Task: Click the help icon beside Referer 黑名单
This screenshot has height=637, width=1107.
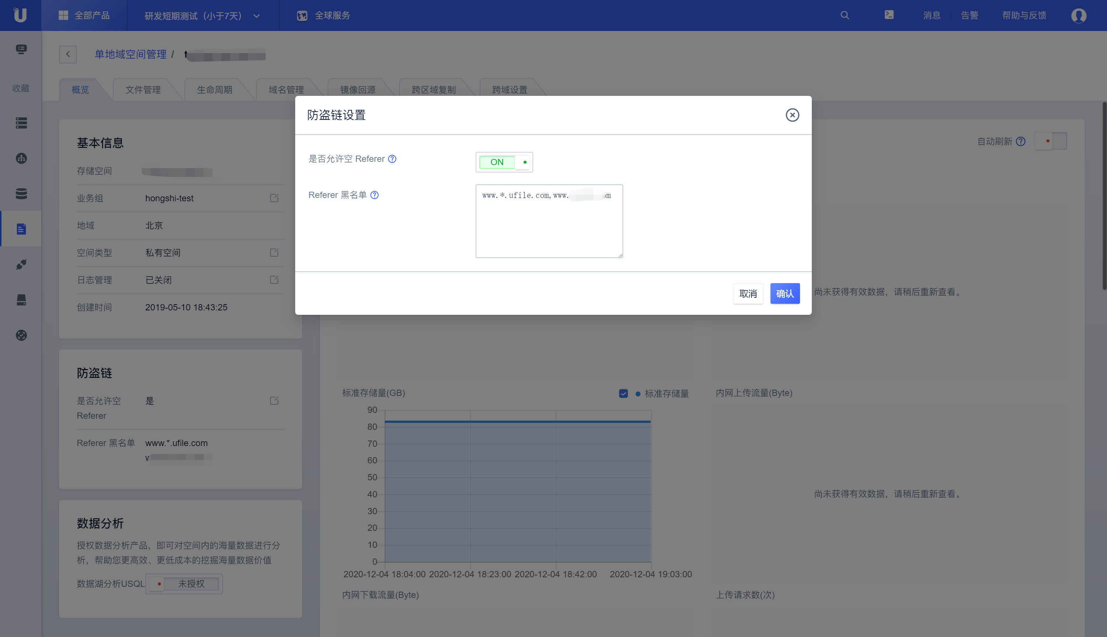Action: click(x=375, y=195)
